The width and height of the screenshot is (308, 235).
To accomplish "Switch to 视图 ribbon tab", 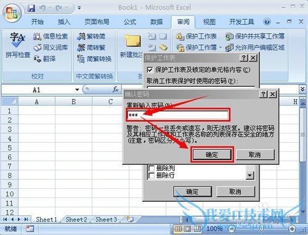I will 209,22.
